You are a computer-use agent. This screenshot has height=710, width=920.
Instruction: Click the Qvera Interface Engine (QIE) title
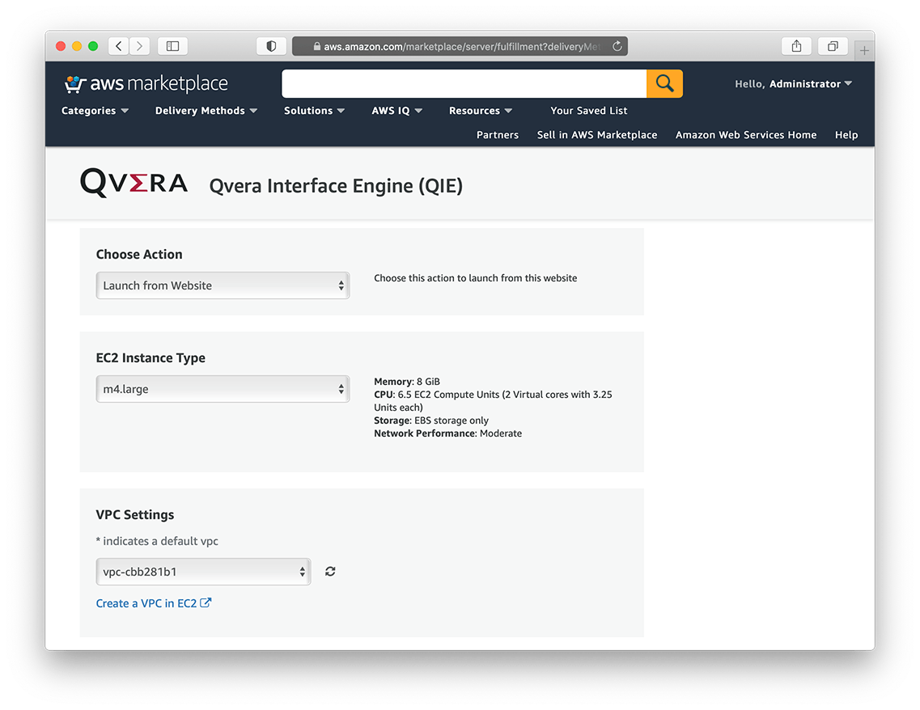(x=336, y=186)
